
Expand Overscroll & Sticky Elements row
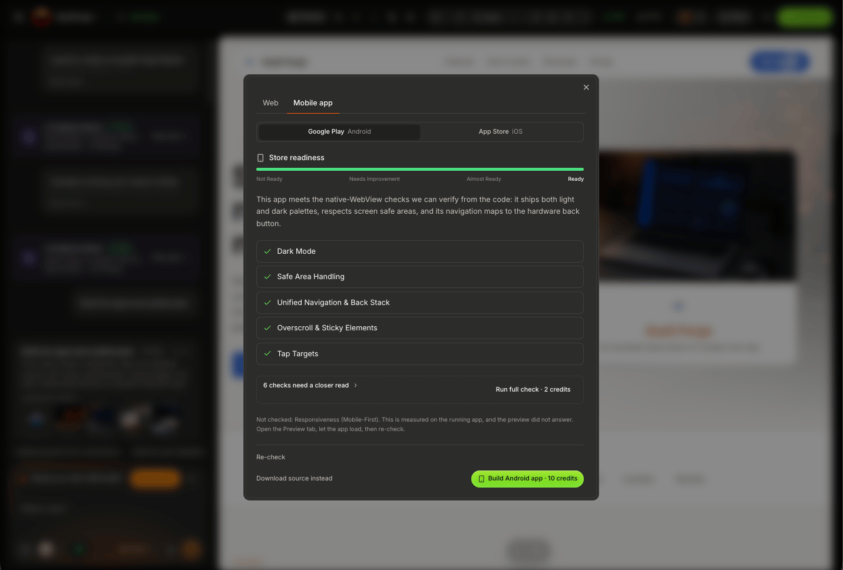(x=420, y=328)
